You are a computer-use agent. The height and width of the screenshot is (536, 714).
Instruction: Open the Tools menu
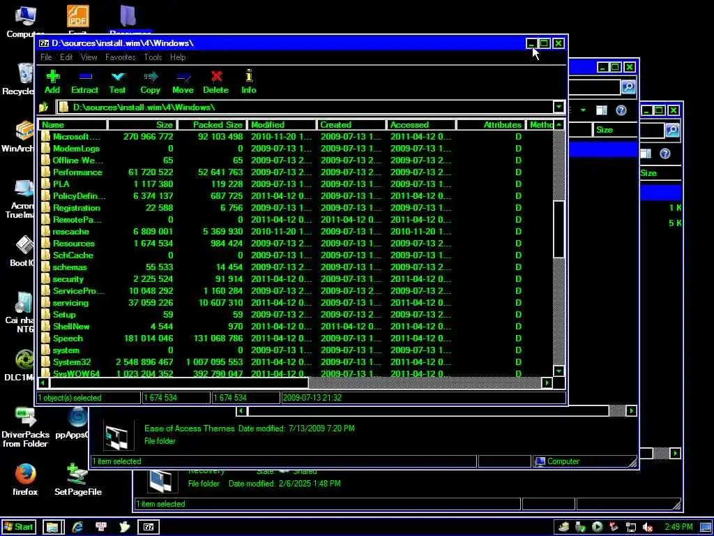(153, 57)
